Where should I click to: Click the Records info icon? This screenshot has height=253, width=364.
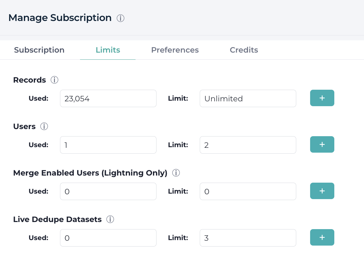pyautogui.click(x=55, y=80)
